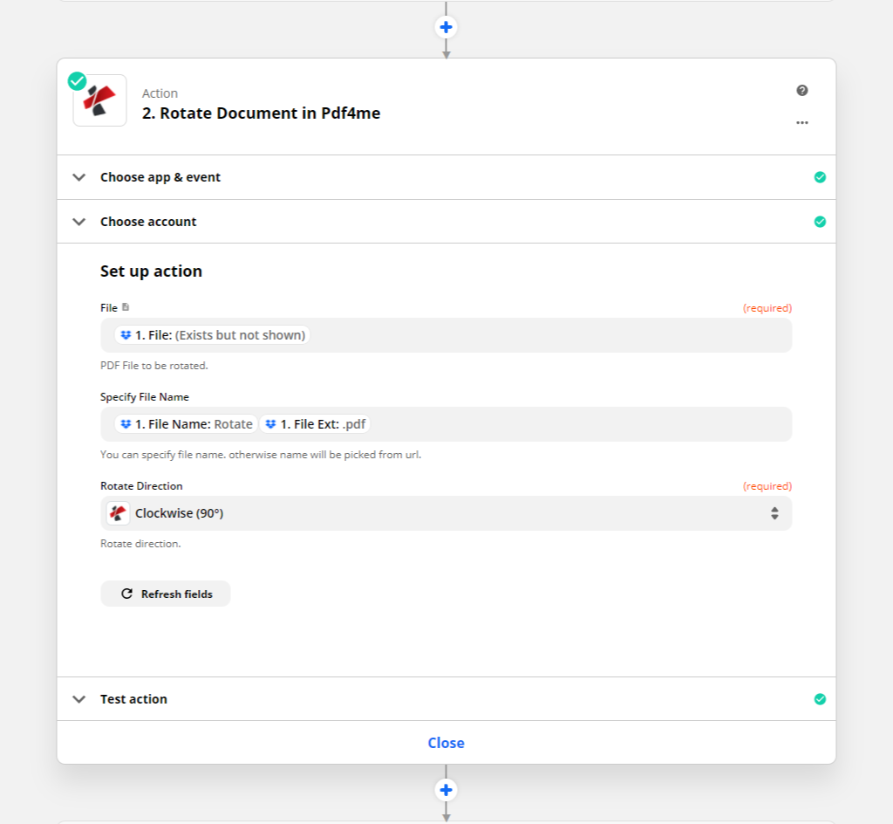Image resolution: width=893 pixels, height=824 pixels.
Task: Expand the Test action section chevron
Action: pyautogui.click(x=79, y=699)
